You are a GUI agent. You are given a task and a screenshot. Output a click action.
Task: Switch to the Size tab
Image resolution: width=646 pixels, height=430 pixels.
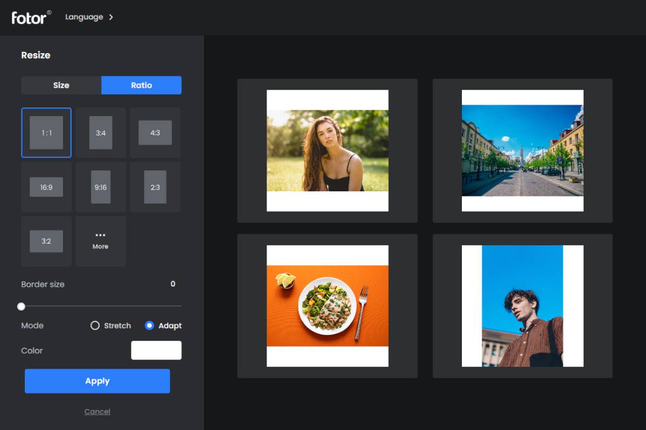[x=61, y=85]
